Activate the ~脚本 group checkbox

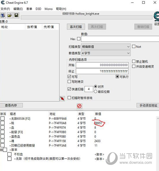pyautogui.click(x=5, y=150)
